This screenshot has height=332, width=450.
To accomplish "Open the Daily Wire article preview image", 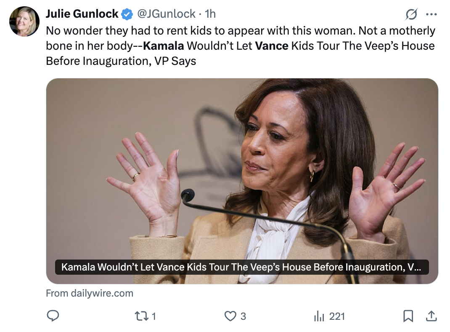I will (x=242, y=169).
